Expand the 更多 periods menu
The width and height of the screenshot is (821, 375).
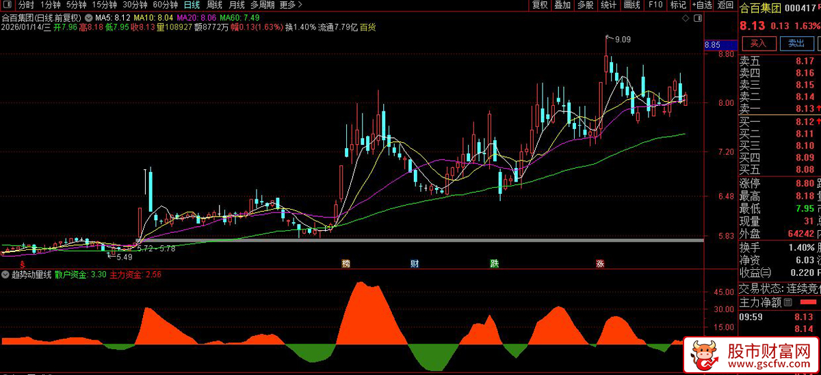pos(291,5)
